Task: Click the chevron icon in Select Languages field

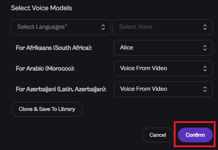Action: 103,27
